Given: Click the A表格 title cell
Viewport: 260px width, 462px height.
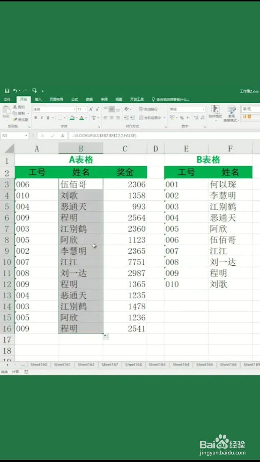Looking at the screenshot, I should point(81,160).
